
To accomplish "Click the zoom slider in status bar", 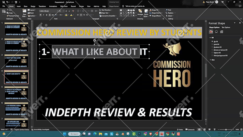I will pyautogui.click(x=226, y=129).
